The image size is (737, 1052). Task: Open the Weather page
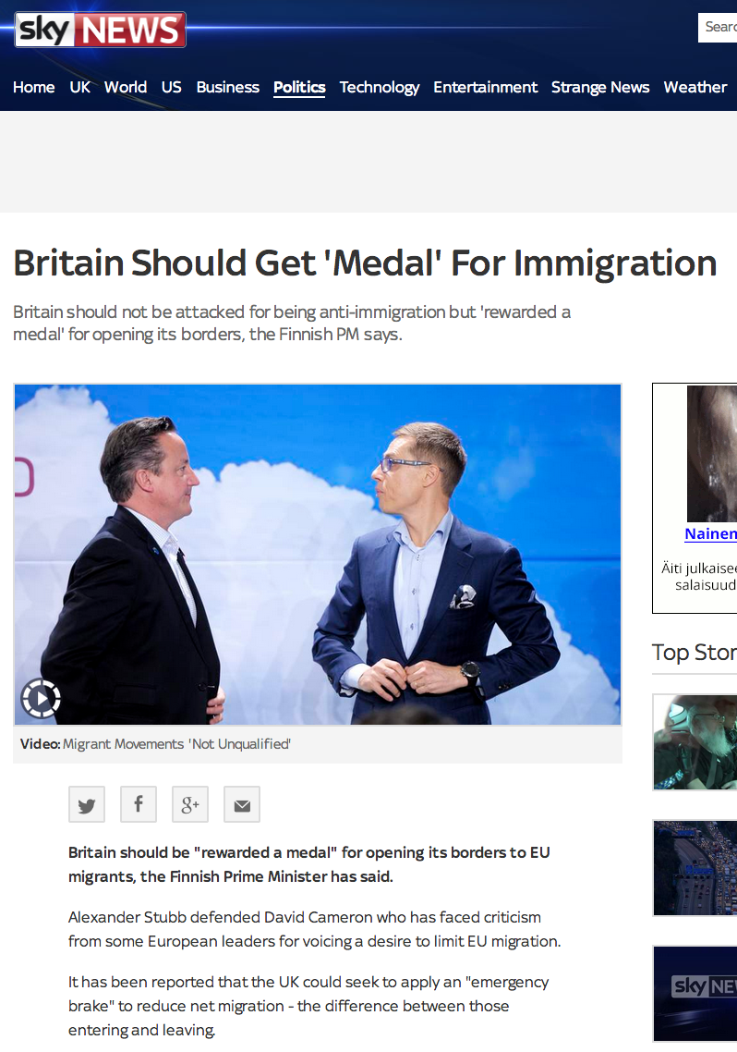tap(695, 87)
